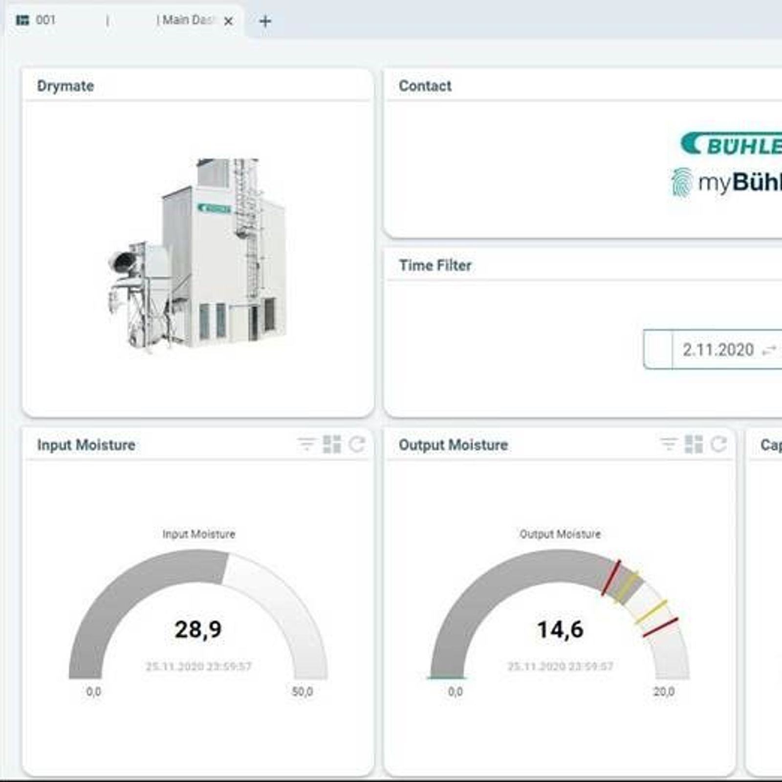Close the Main Dashboard tab
This screenshot has width=782, height=782.
coord(228,21)
